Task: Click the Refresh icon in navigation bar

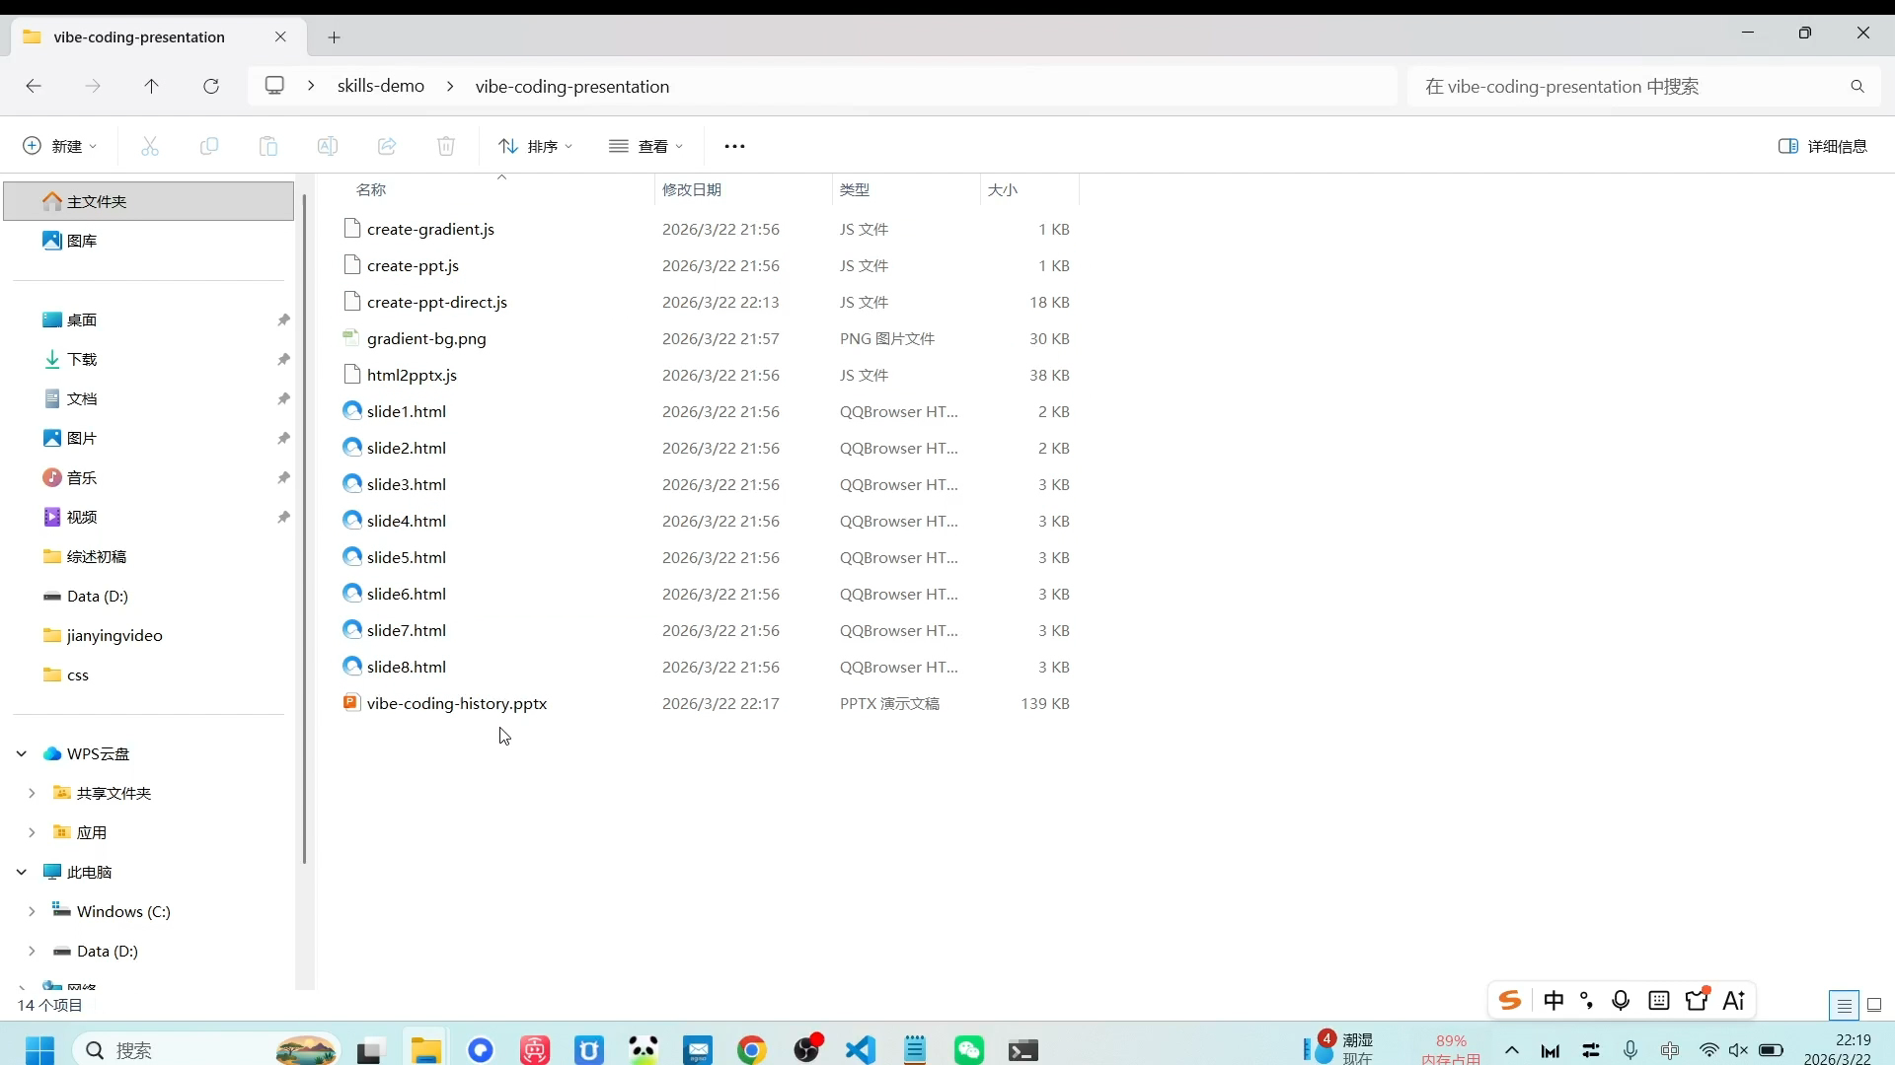Action: 211,87
